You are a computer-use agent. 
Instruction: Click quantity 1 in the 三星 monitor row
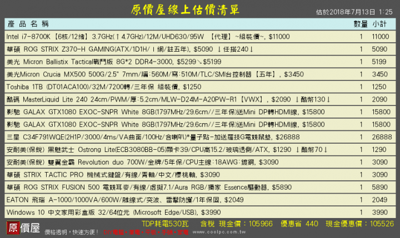[361, 137]
